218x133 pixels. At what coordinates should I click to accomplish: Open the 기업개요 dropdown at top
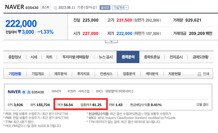pos(120,7)
